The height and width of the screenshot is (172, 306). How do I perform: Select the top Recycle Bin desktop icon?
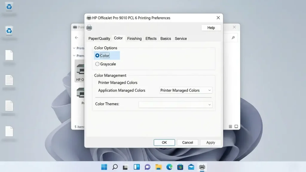(9, 7)
